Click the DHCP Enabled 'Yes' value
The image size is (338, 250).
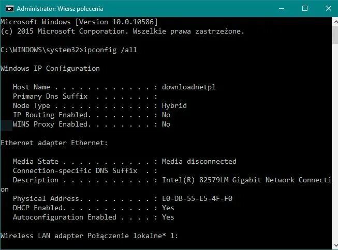click(x=168, y=208)
